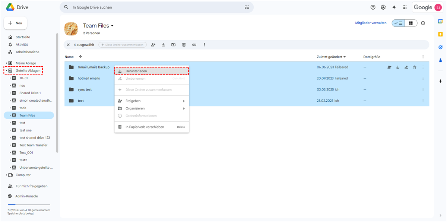The image size is (447, 222).
Task: Click the Neu button
Action: [15, 23]
